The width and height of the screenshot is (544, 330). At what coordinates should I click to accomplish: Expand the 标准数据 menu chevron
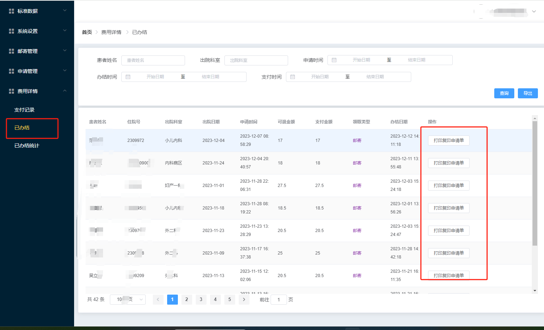pos(65,11)
